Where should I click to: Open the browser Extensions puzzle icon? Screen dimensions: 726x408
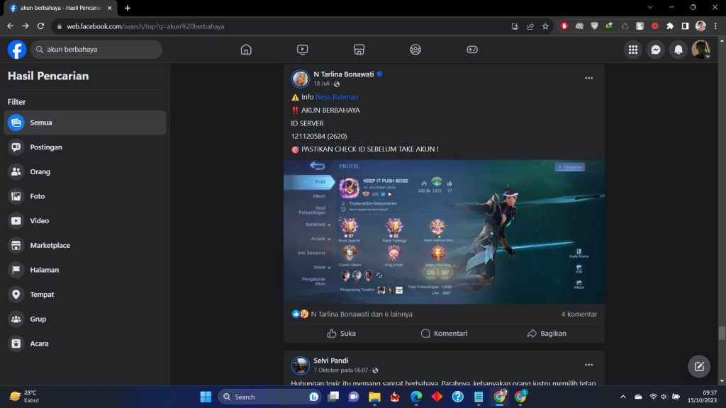[670, 26]
